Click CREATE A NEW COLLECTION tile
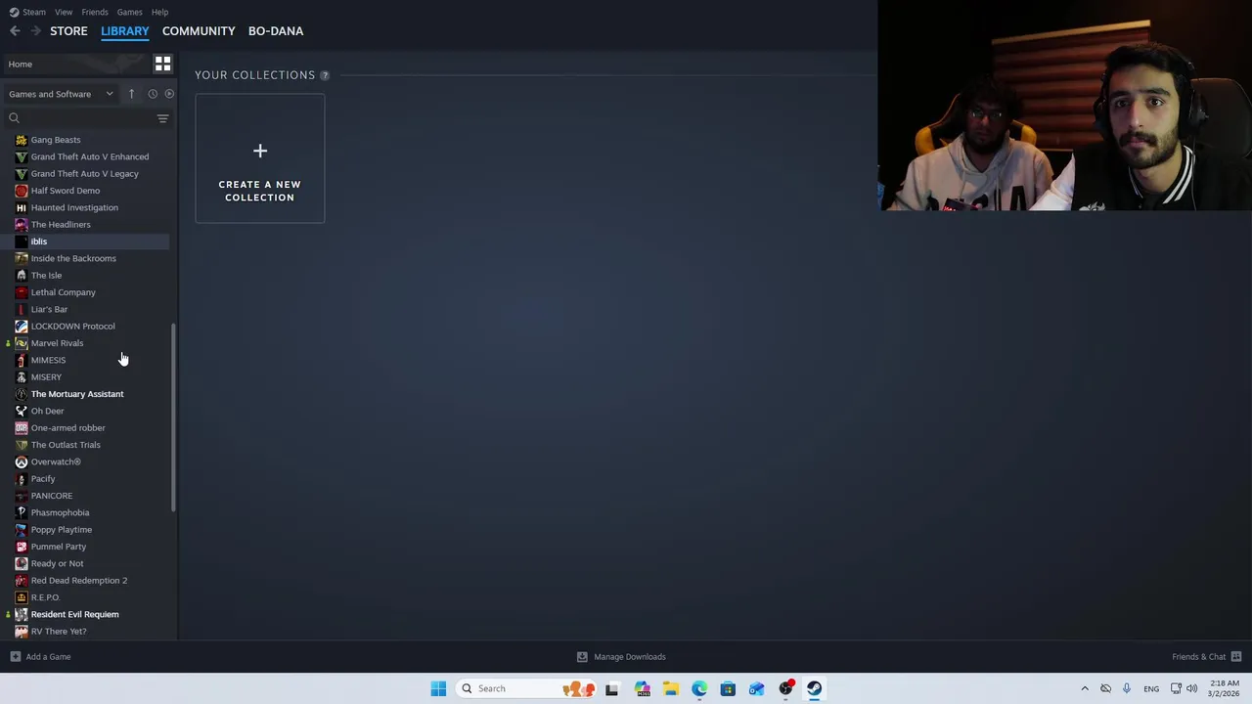The height and width of the screenshot is (704, 1252). 260,158
